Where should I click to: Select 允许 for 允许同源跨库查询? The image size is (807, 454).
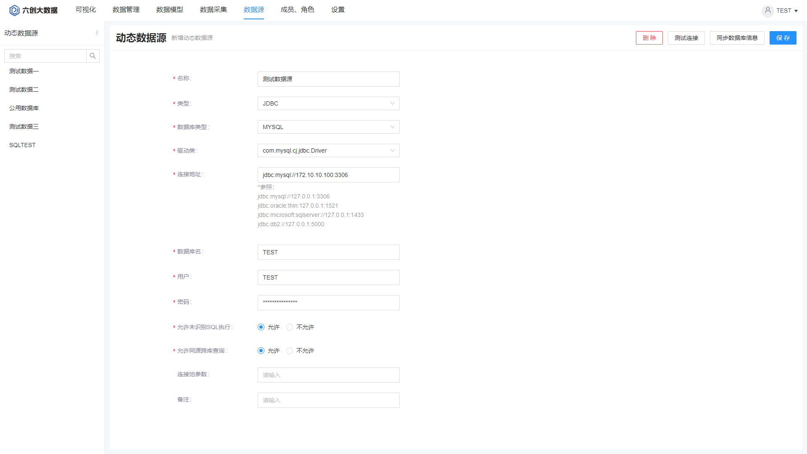pyautogui.click(x=261, y=351)
